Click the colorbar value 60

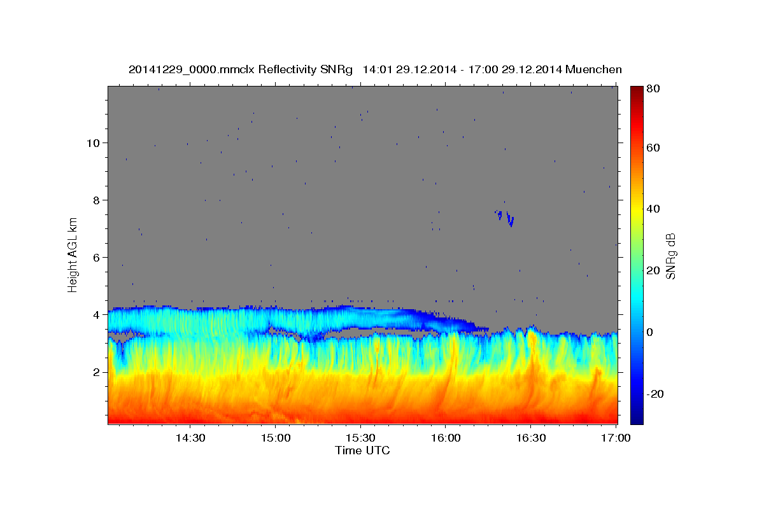pos(654,148)
